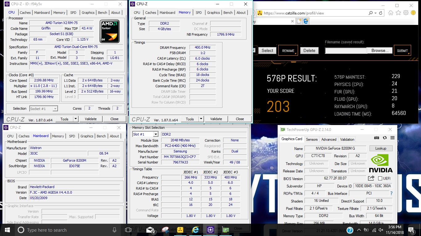The width and height of the screenshot is (421, 236).
Task: Click the SUBMIT button on catzilla page
Action: tap(402, 51)
